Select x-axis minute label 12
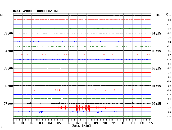 123,123
